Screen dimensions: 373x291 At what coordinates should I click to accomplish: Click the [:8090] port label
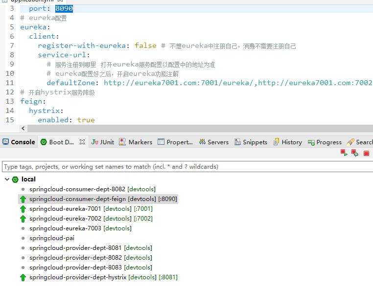168,199
